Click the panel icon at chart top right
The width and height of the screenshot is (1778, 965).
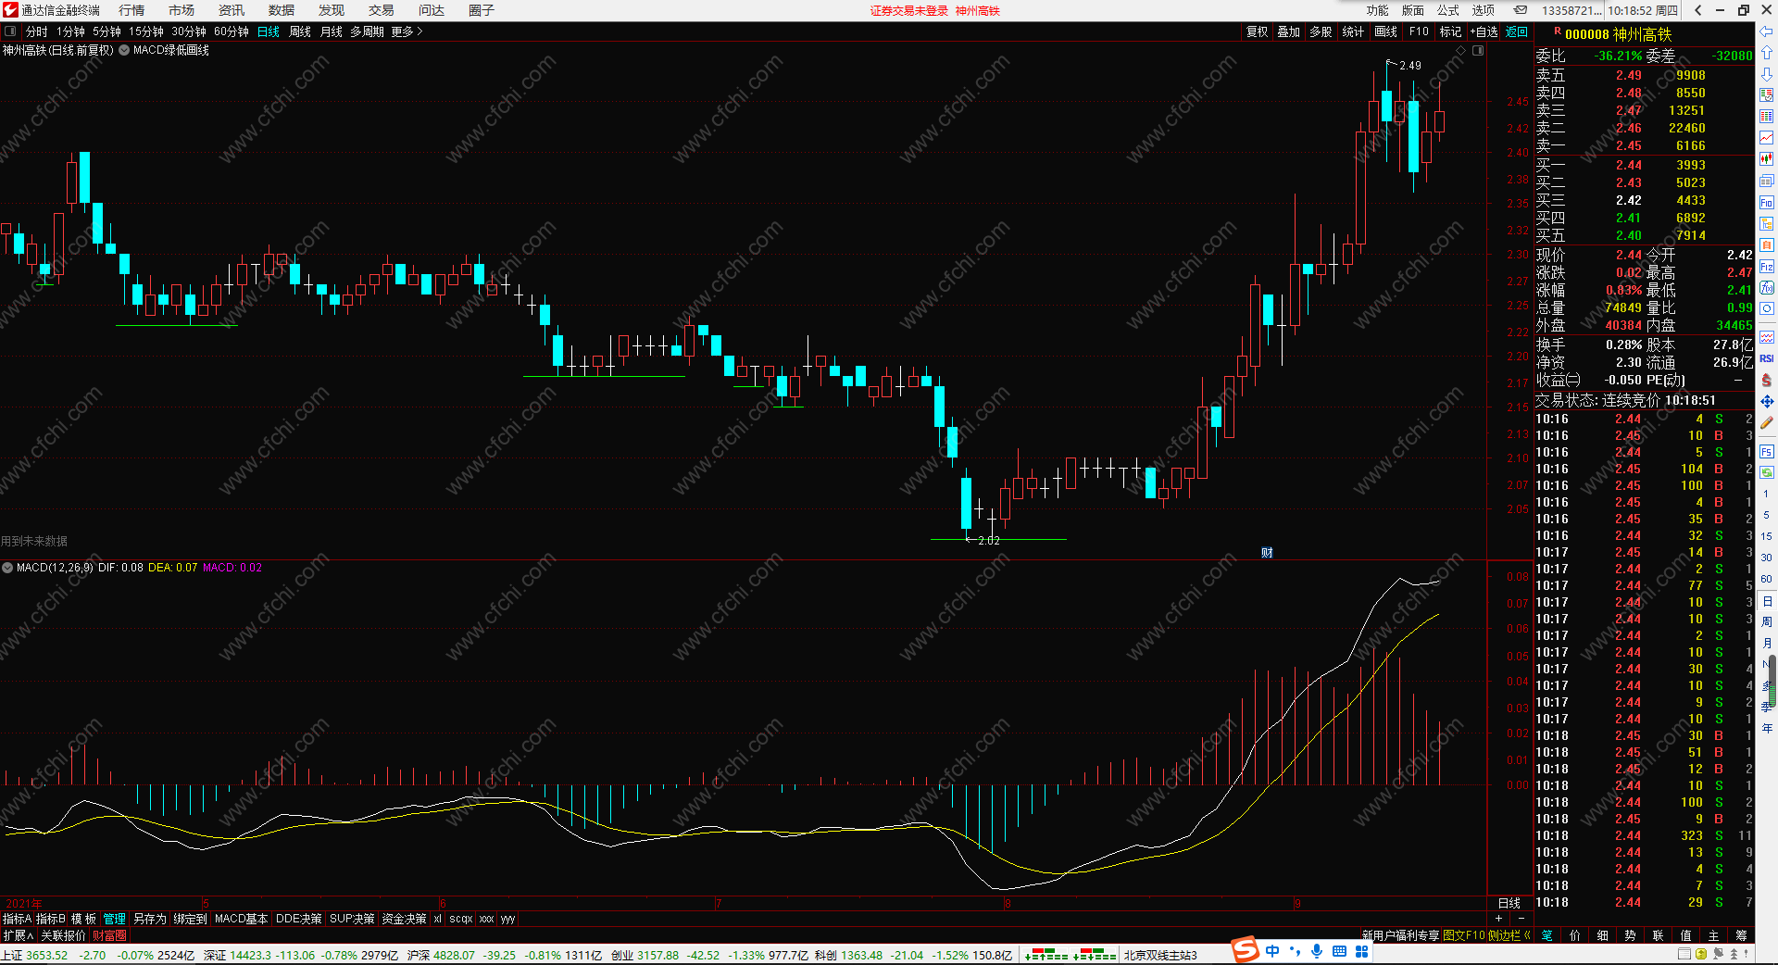[x=1478, y=50]
